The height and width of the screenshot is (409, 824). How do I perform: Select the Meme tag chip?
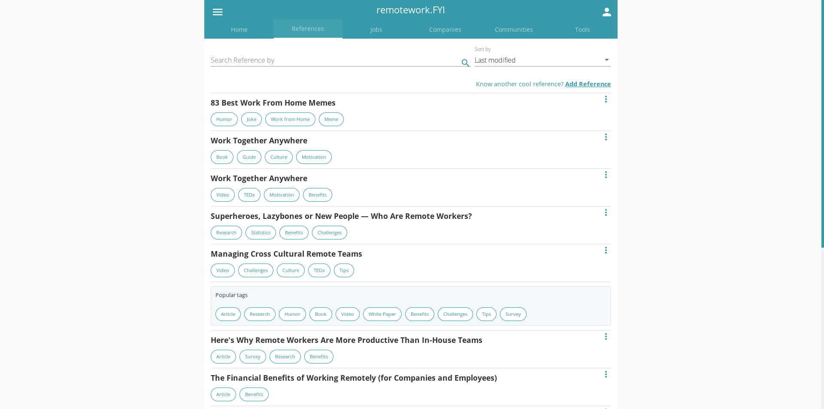[331, 119]
